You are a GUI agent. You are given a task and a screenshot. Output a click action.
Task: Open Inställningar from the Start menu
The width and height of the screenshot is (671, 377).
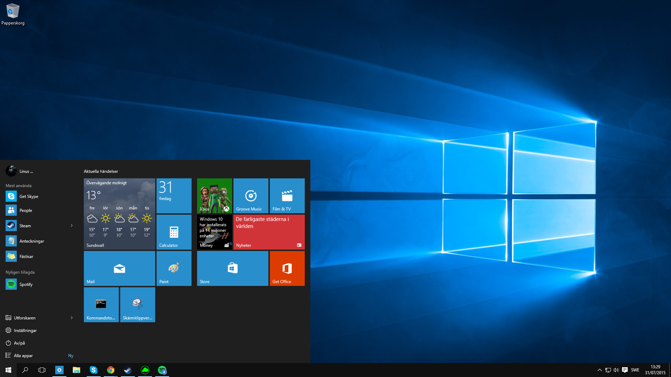[25, 331]
